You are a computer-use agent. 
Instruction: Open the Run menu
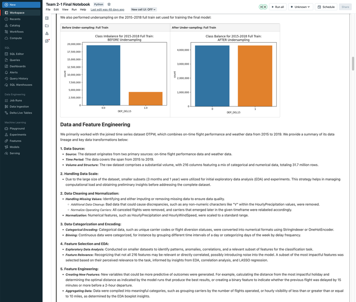74,9
